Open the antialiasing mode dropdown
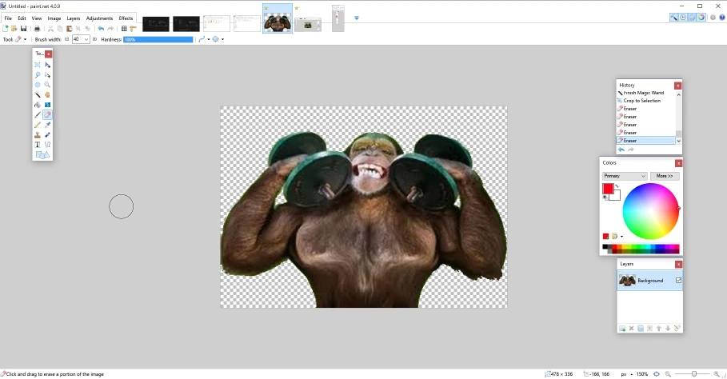The width and height of the screenshot is (727, 379). coord(209,39)
